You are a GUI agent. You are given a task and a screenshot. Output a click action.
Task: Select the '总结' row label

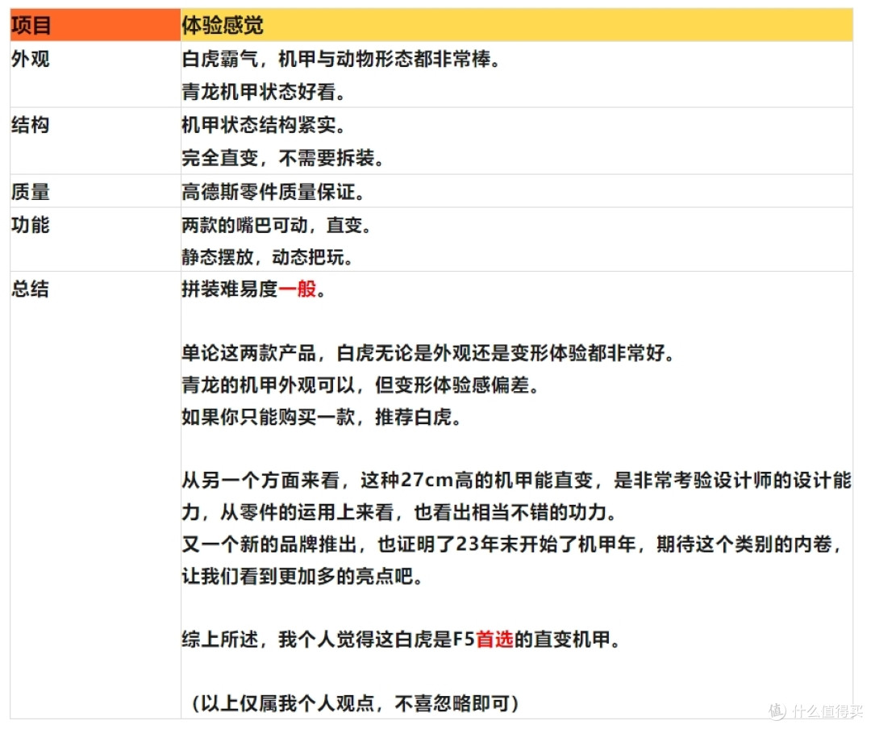click(31, 289)
